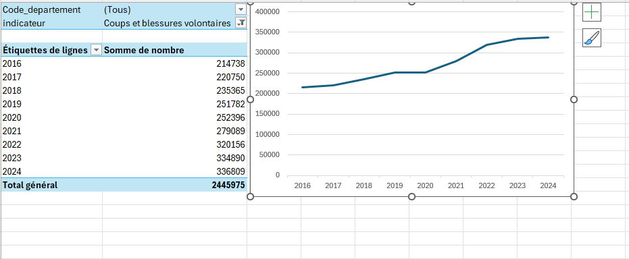Click the chart's right-middle resize handle

(x=574, y=99)
